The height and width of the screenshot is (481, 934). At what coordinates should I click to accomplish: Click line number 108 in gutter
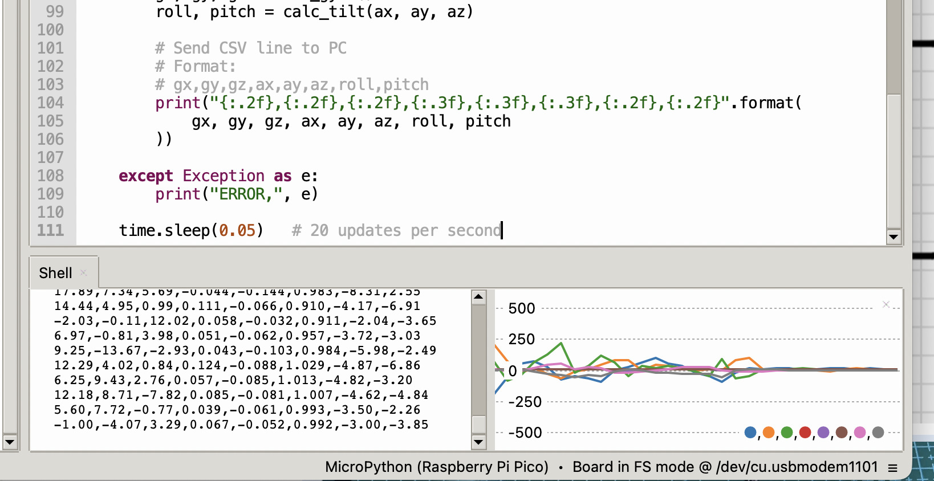[51, 176]
